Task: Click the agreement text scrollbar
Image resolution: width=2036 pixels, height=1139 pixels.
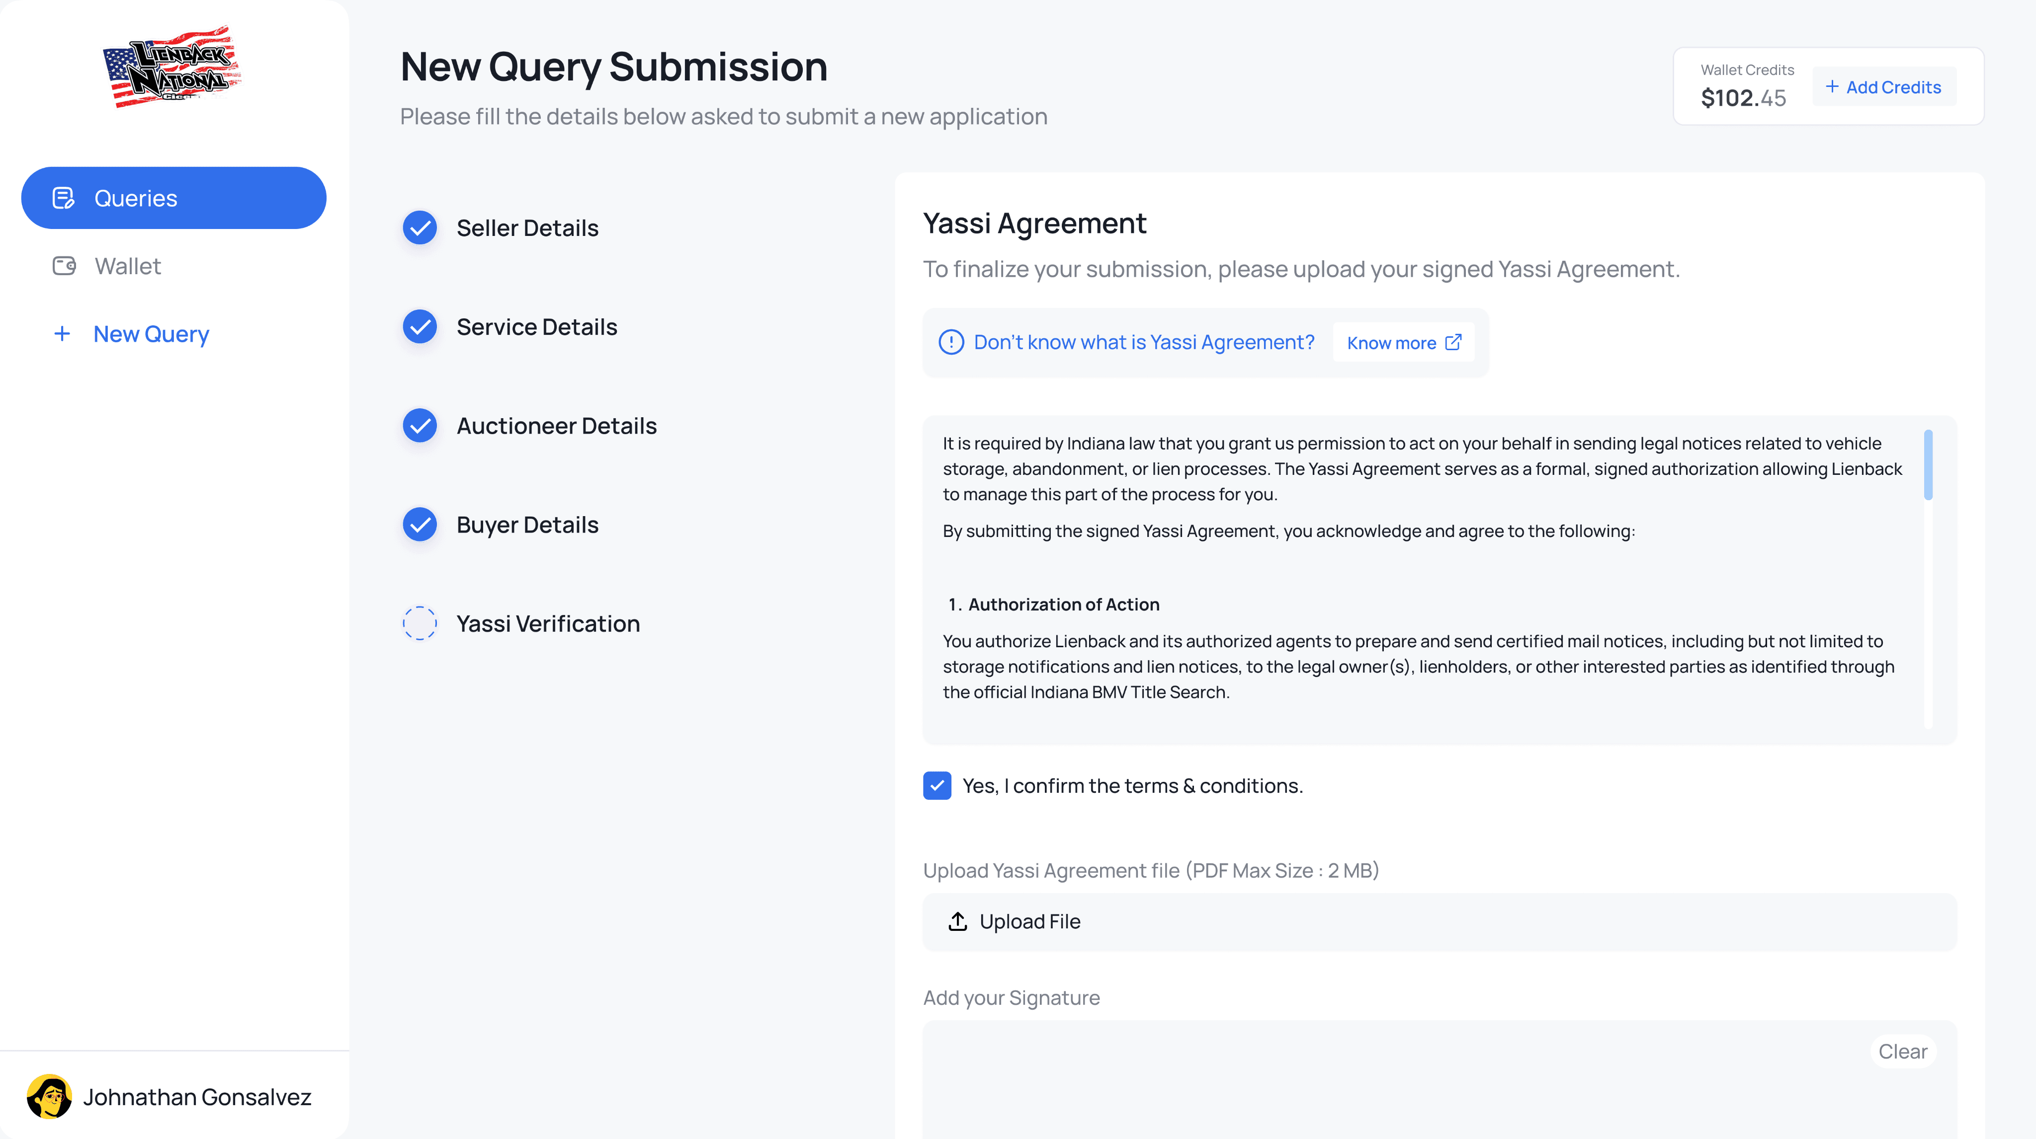Action: tap(1928, 464)
